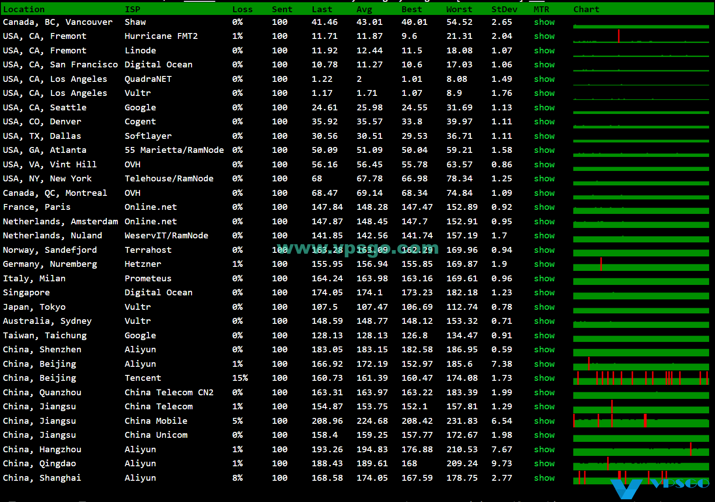
Task: Click the 'StDev' column header
Action: click(x=504, y=9)
